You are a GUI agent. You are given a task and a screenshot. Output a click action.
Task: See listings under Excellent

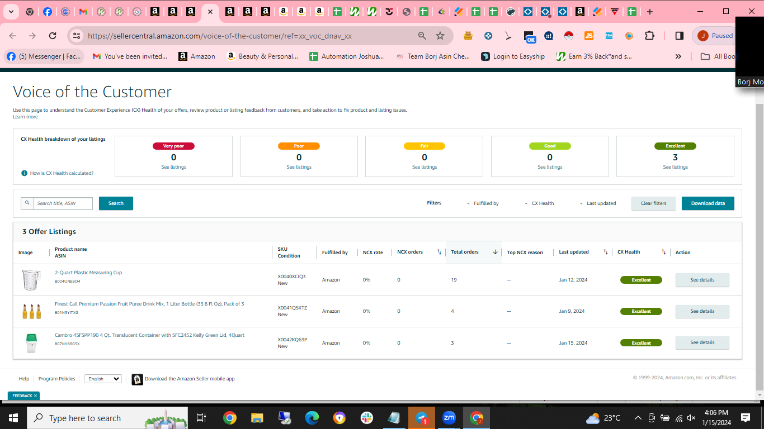click(675, 167)
